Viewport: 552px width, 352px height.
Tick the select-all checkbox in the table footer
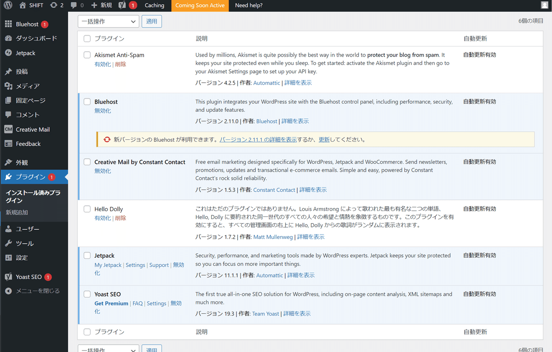click(x=87, y=332)
